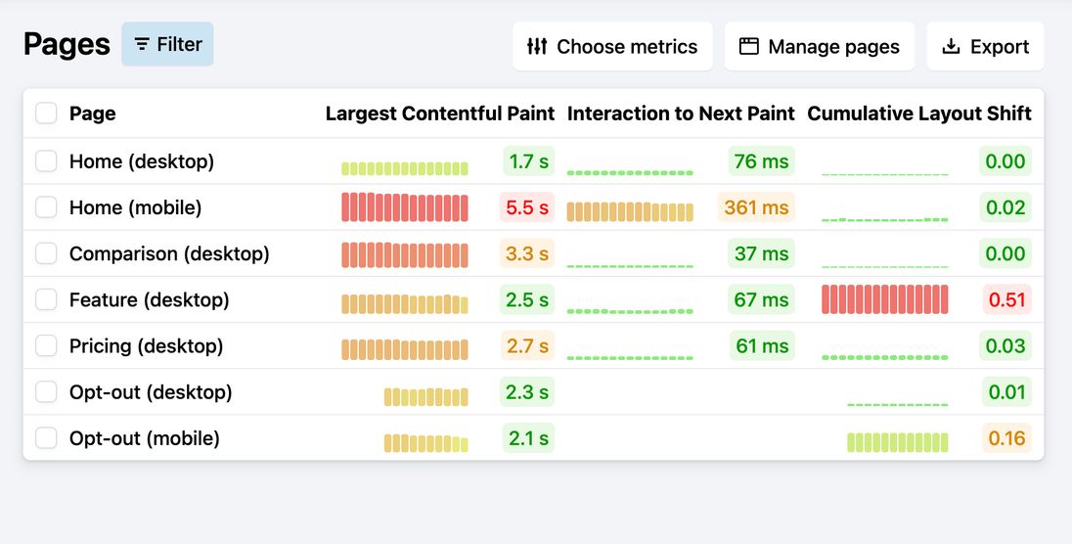Screen dimensions: 1072x544
Task: Click the filter funnel icon
Action: tap(142, 44)
